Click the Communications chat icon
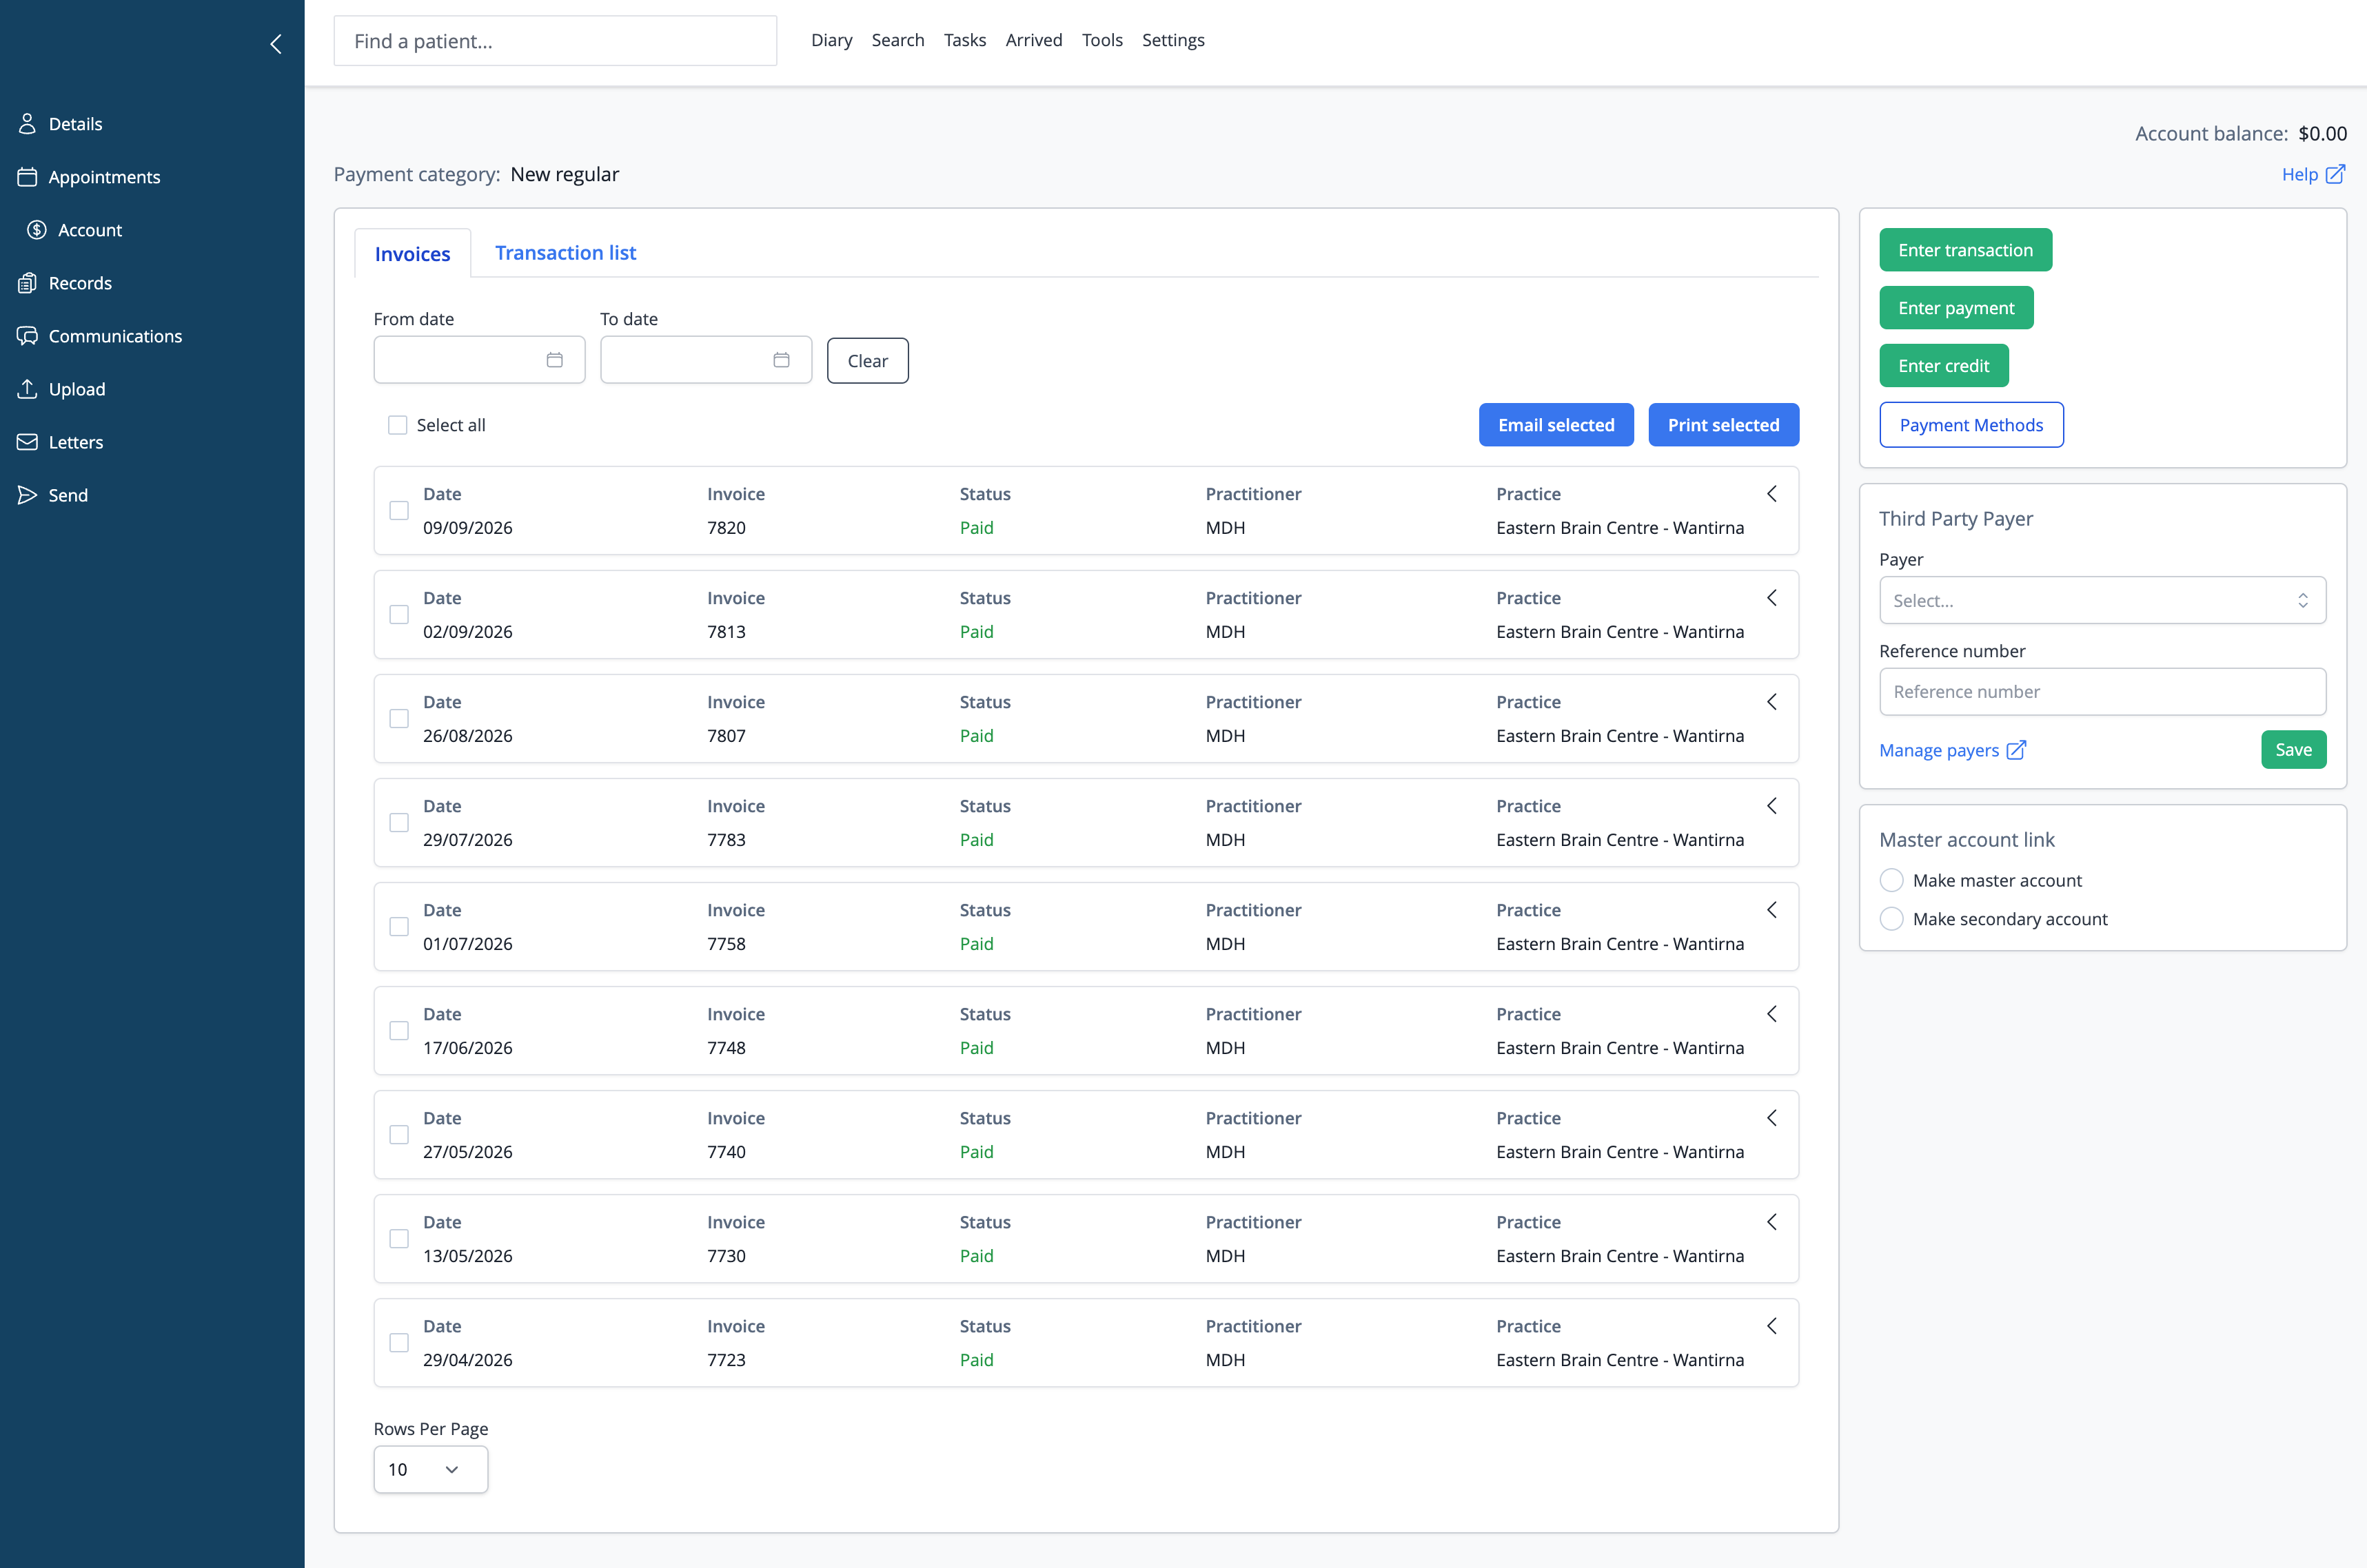Viewport: 2367px width, 1568px height. [x=27, y=336]
